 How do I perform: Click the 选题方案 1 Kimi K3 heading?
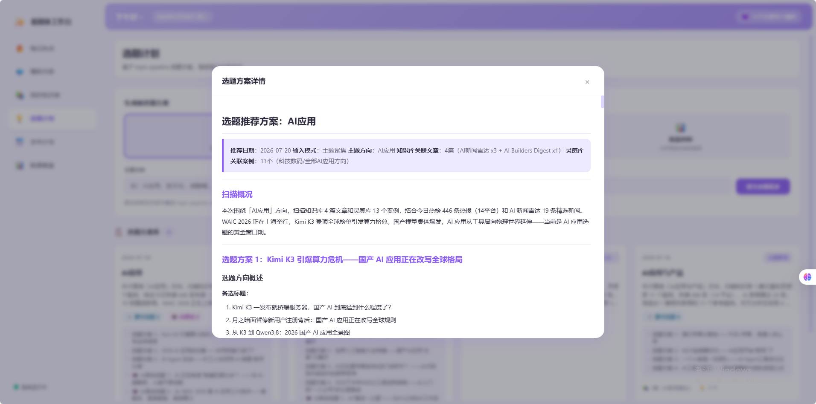[x=342, y=260]
